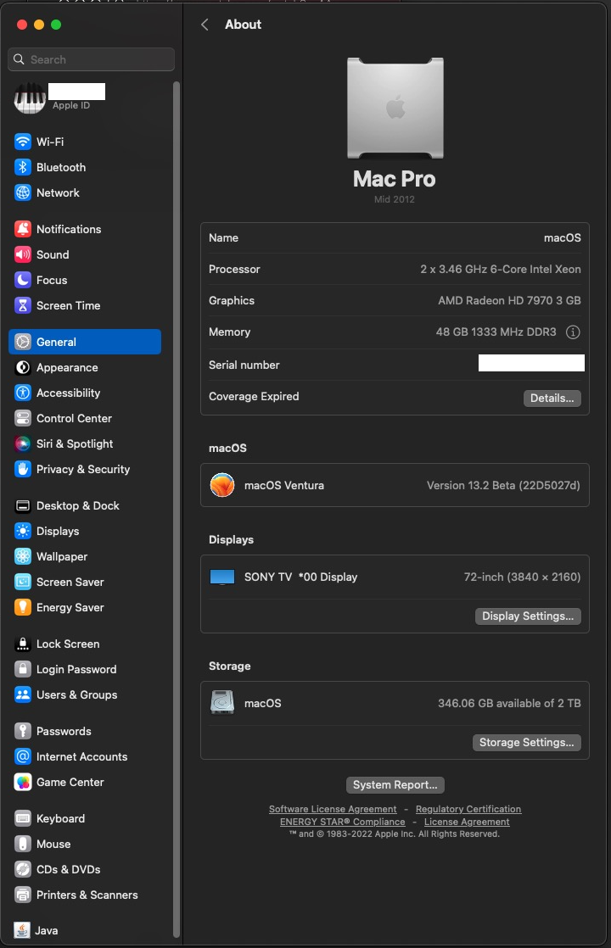Click the Memory info circle icon
611x948 pixels.
click(x=572, y=332)
